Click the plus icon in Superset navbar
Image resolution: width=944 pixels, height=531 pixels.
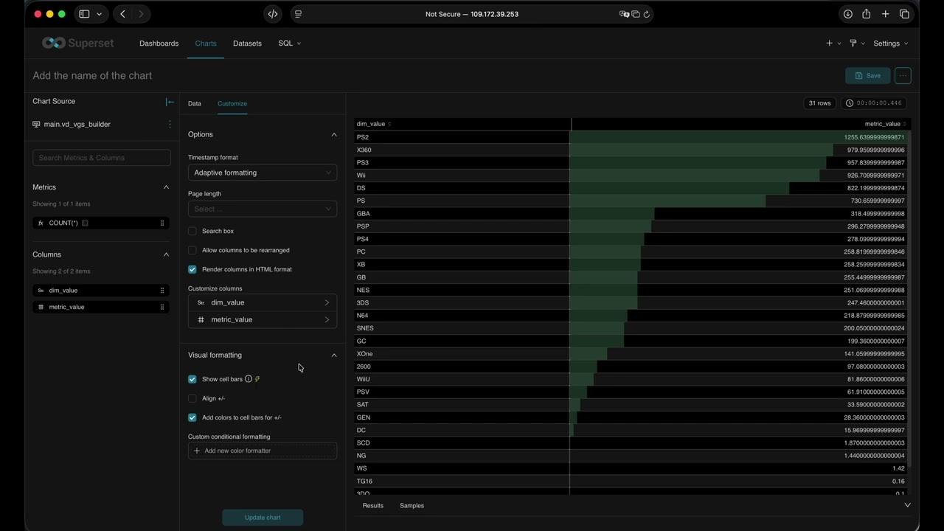coord(833,44)
